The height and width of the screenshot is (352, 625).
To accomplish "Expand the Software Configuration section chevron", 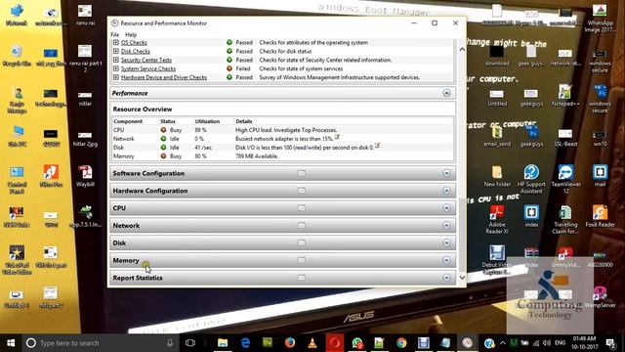I will [446, 173].
